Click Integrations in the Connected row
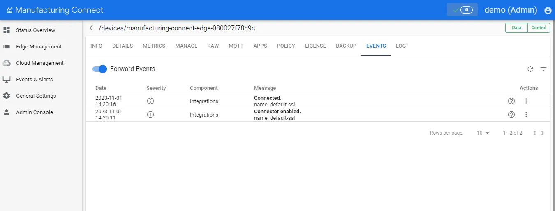The image size is (555, 211). (204, 101)
